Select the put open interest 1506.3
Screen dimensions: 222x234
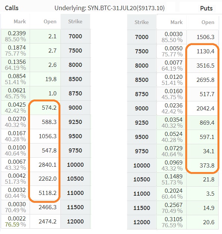tap(205, 37)
